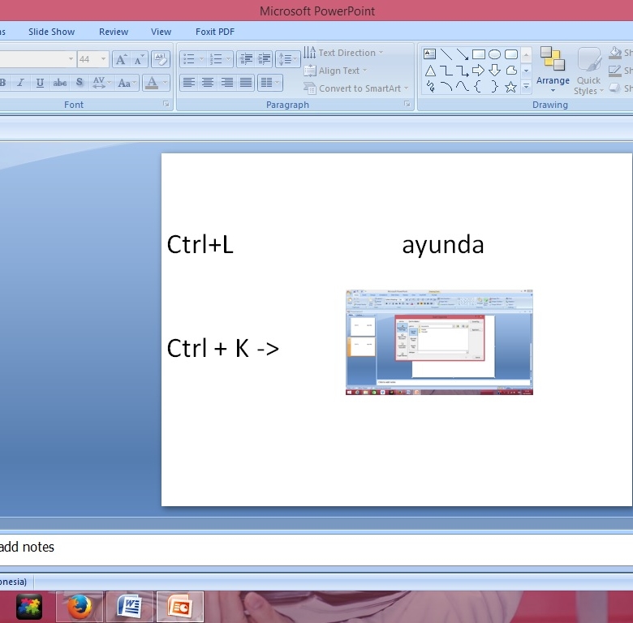Open the font size dropdown
Screen dimensions: 633x623
pyautogui.click(x=104, y=59)
